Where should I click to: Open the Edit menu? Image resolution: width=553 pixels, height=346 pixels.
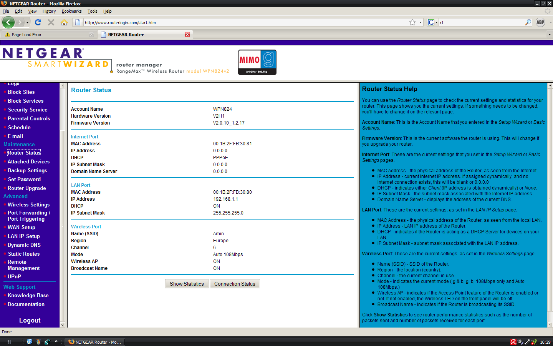[x=18, y=11]
